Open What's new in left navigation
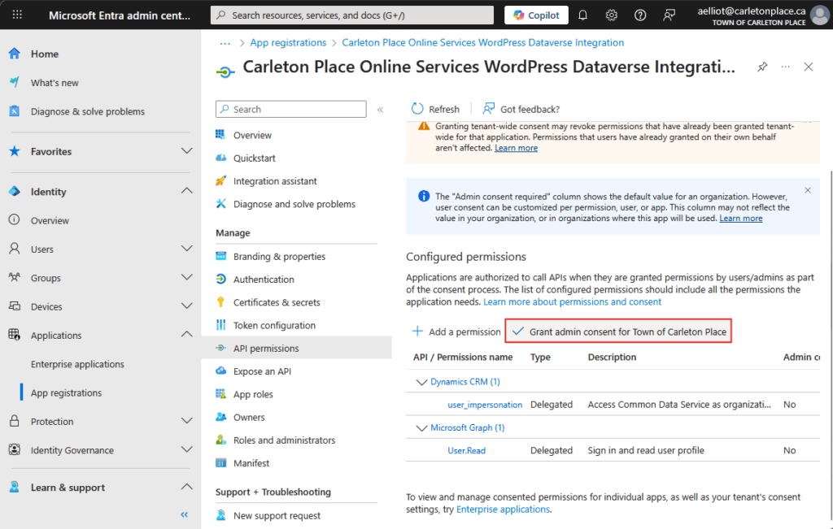 click(55, 83)
